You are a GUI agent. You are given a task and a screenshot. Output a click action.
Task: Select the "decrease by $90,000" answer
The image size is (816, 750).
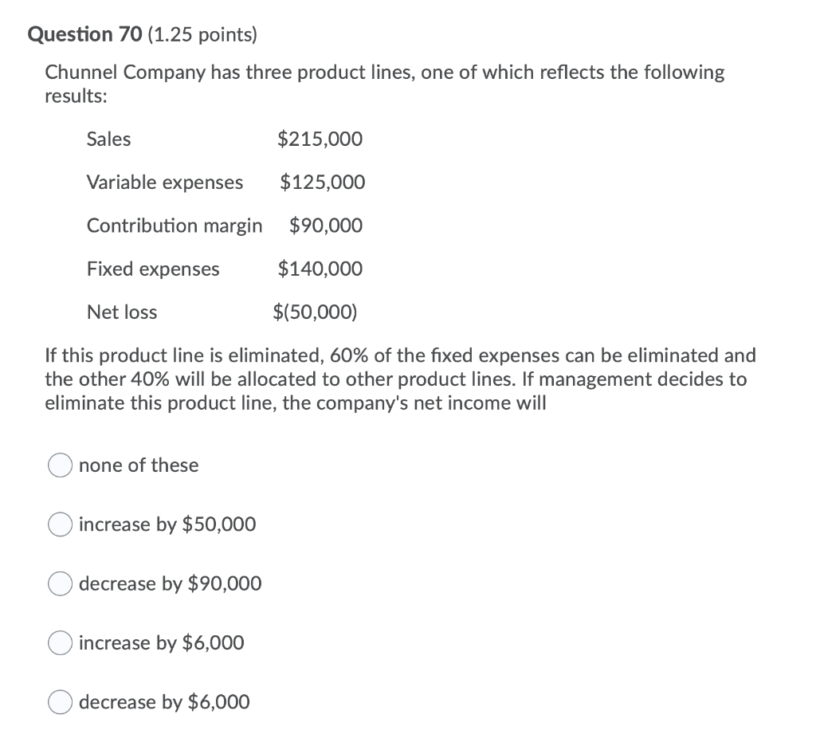coord(60,583)
